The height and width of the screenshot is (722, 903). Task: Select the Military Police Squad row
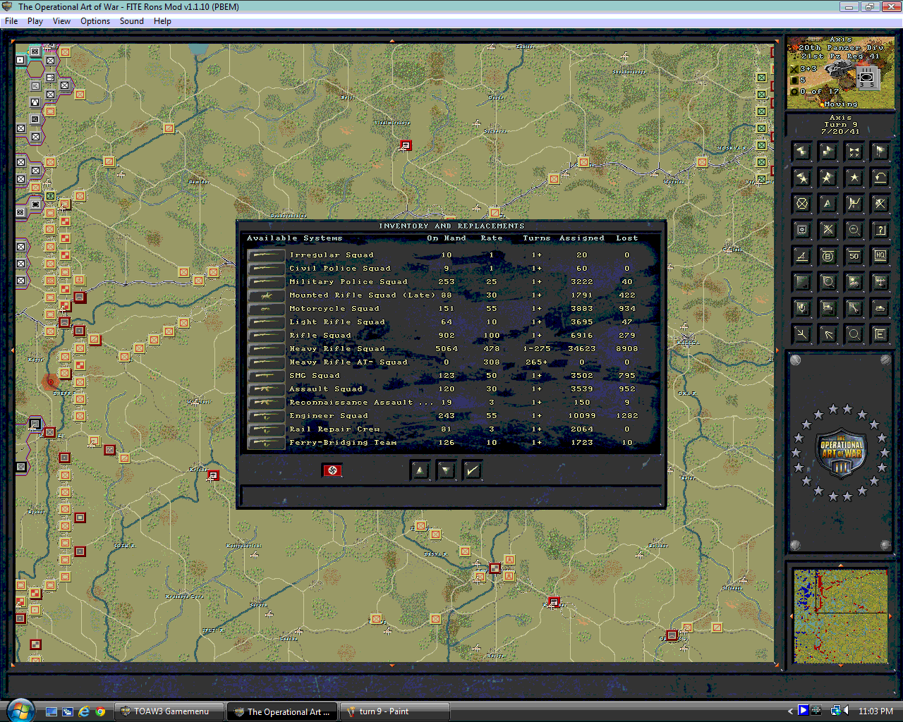point(452,282)
